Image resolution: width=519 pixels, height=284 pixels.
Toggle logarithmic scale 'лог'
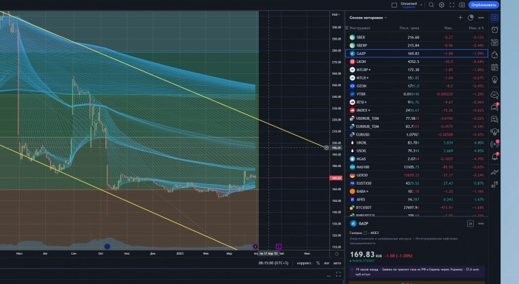327,262
